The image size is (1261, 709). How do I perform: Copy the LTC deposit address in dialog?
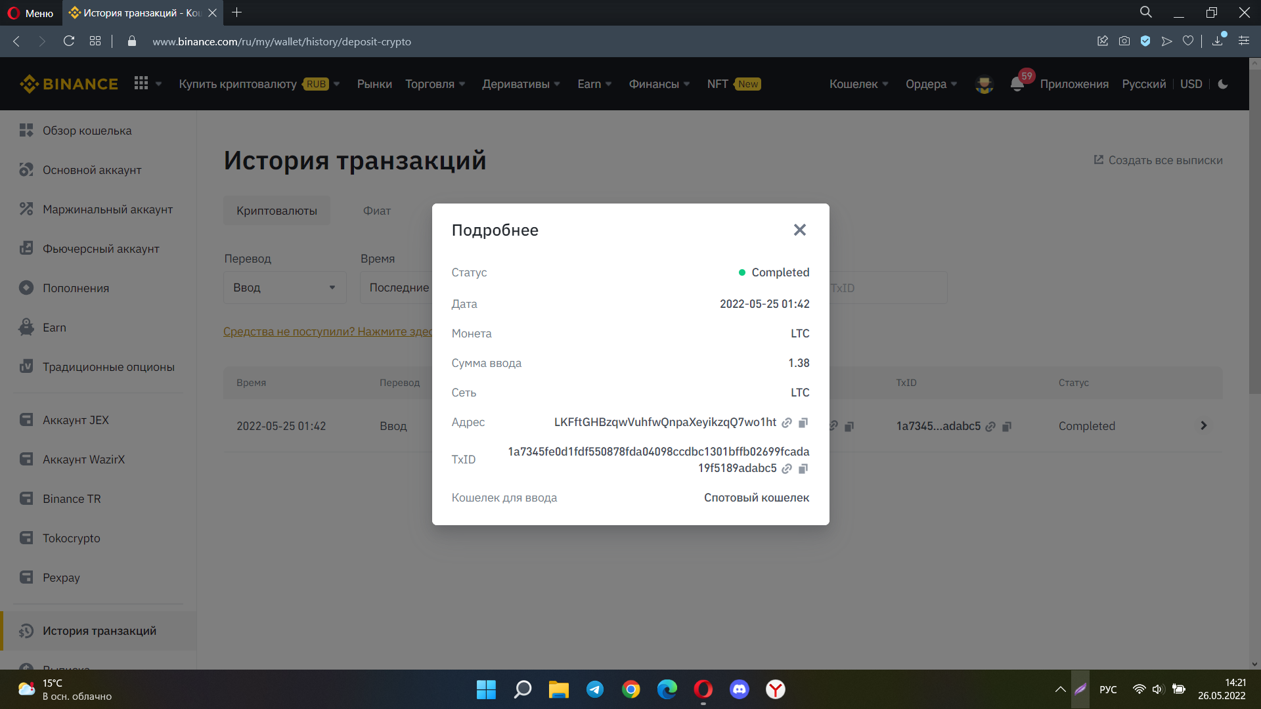(803, 423)
